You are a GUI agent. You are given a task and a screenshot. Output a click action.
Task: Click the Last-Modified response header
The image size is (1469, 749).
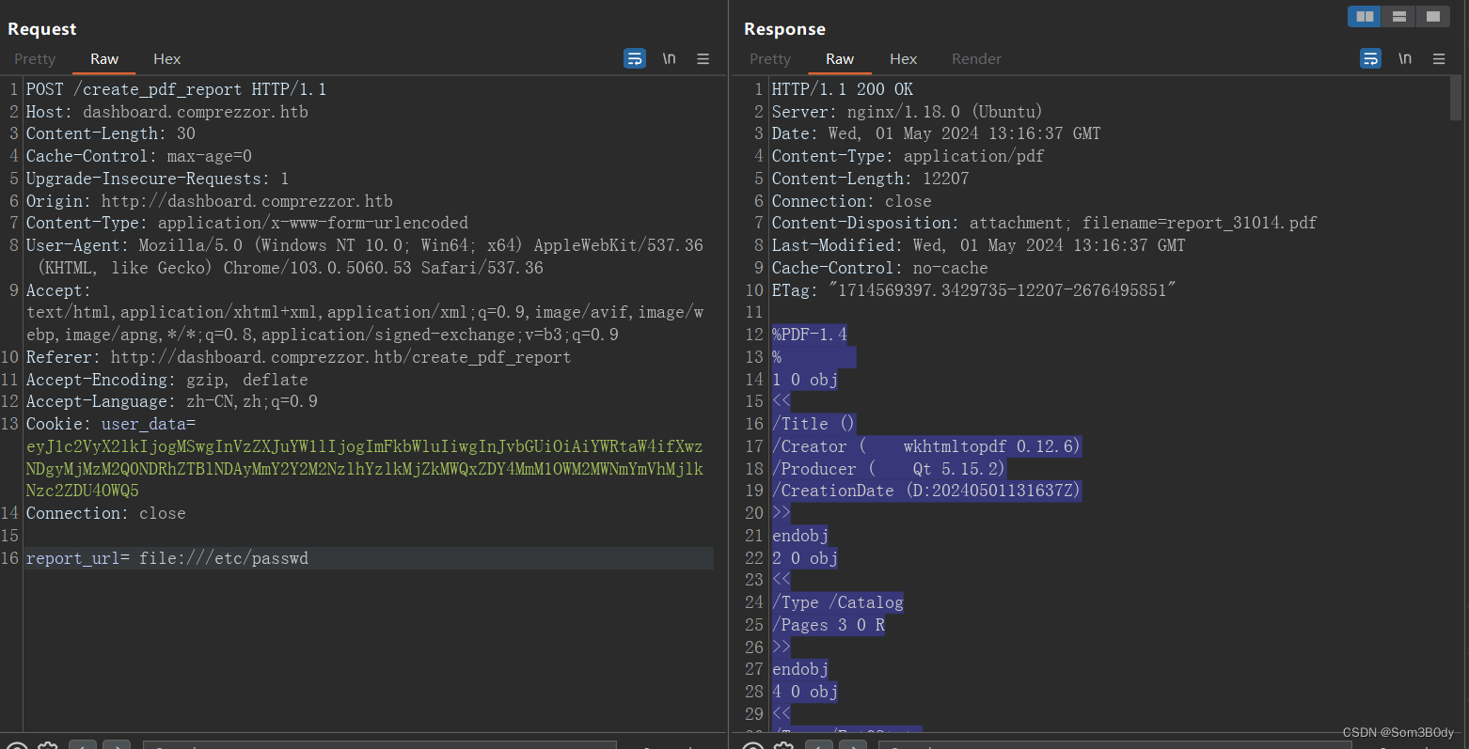click(x=978, y=245)
